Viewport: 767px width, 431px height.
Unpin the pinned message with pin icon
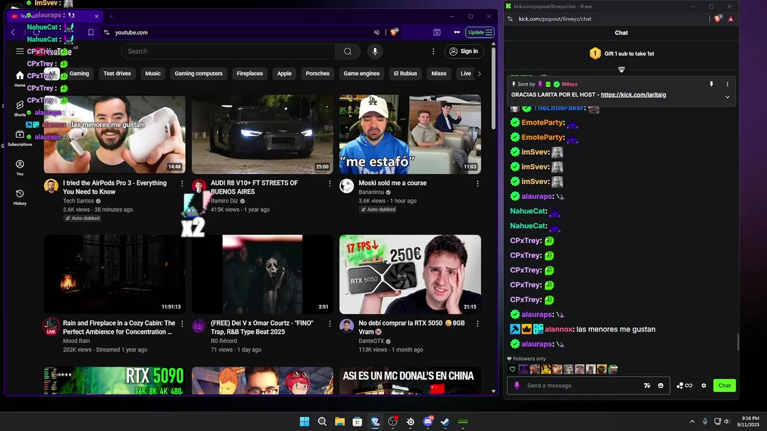point(711,84)
